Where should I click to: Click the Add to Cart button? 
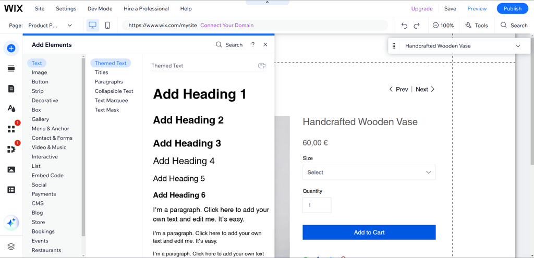[369, 232]
